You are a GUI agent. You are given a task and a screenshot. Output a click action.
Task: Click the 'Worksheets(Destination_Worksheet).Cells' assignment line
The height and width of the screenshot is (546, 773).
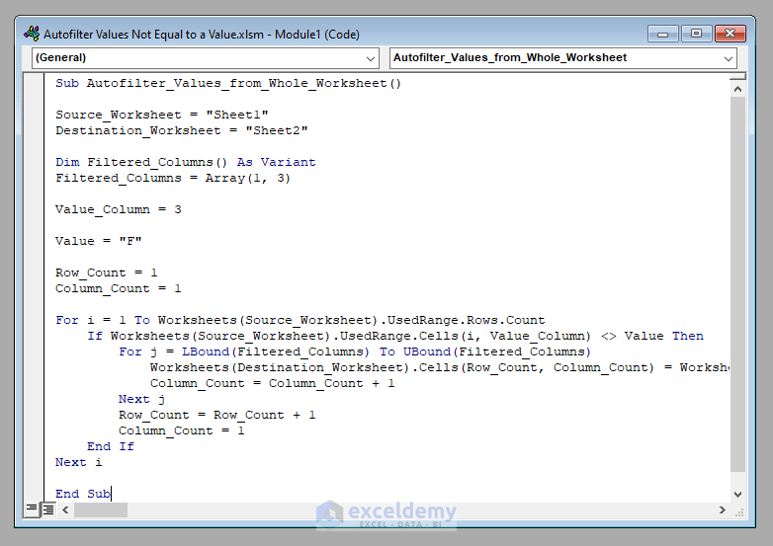click(x=440, y=367)
